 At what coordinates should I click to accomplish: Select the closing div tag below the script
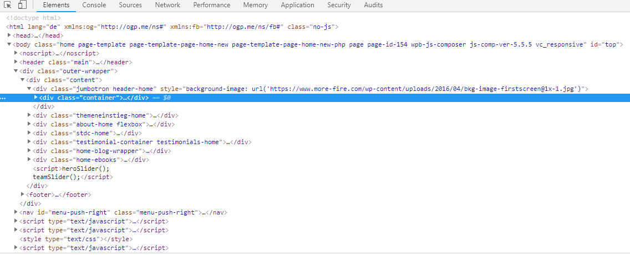(37, 186)
